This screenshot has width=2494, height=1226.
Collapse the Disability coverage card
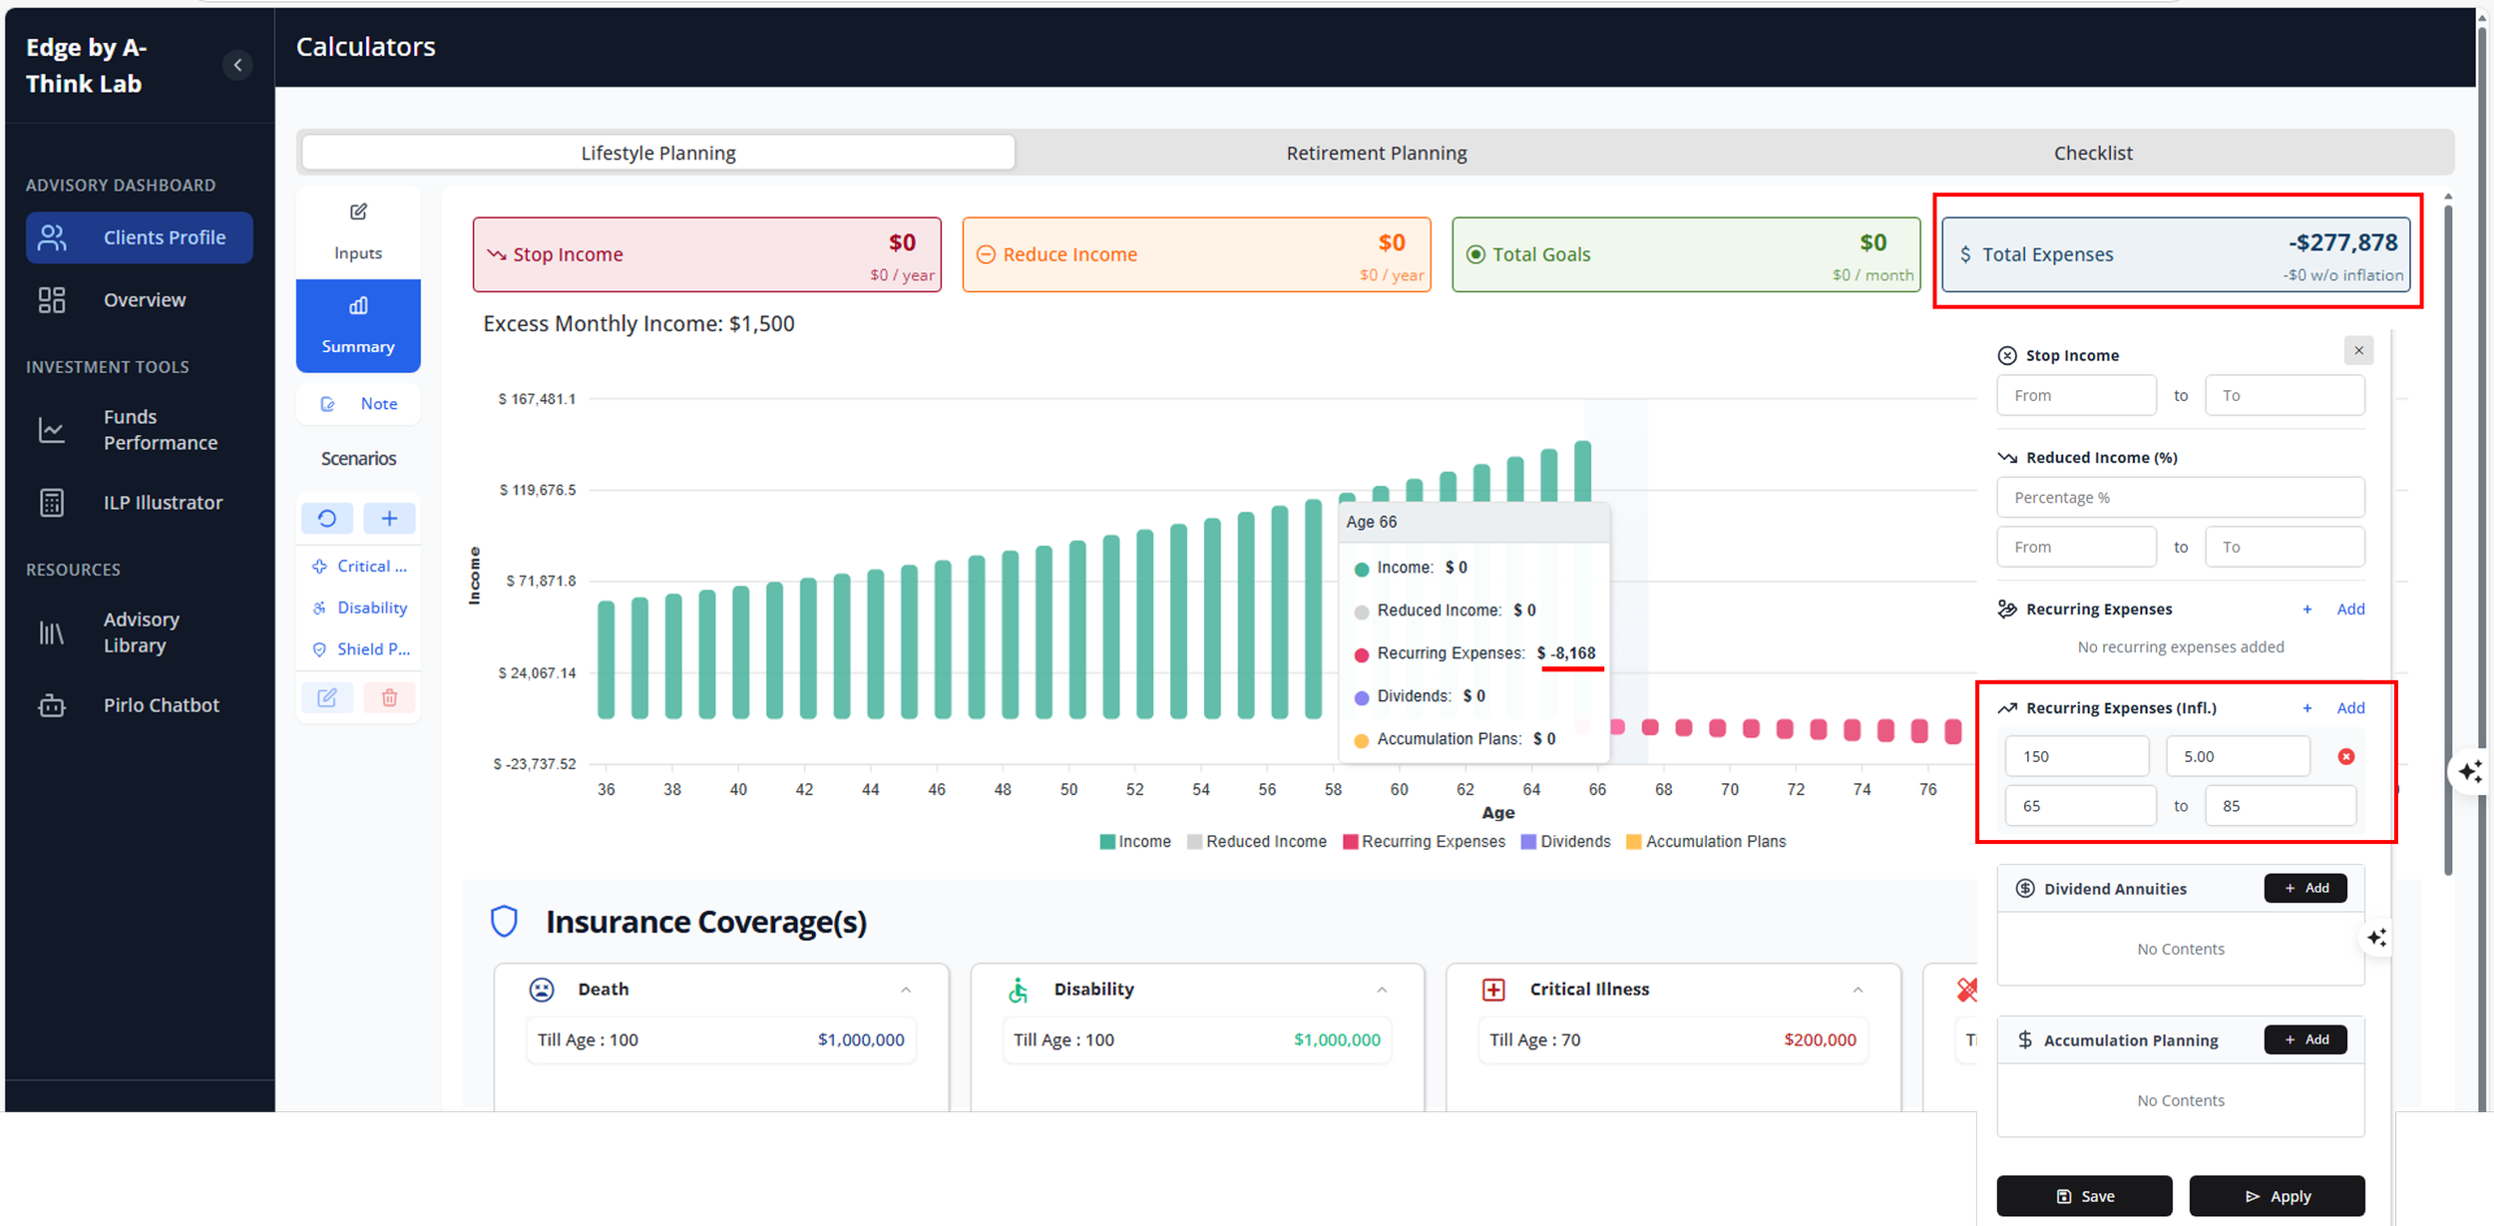pos(1382,990)
